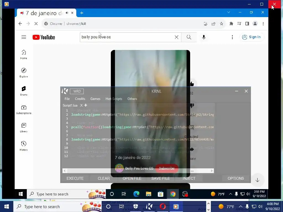The width and height of the screenshot is (283, 212).
Task: Close the '7 de janeiro' tab
Action: point(72,13)
